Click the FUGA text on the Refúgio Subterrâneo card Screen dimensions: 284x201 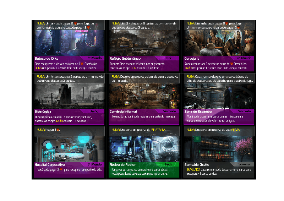point(144,26)
